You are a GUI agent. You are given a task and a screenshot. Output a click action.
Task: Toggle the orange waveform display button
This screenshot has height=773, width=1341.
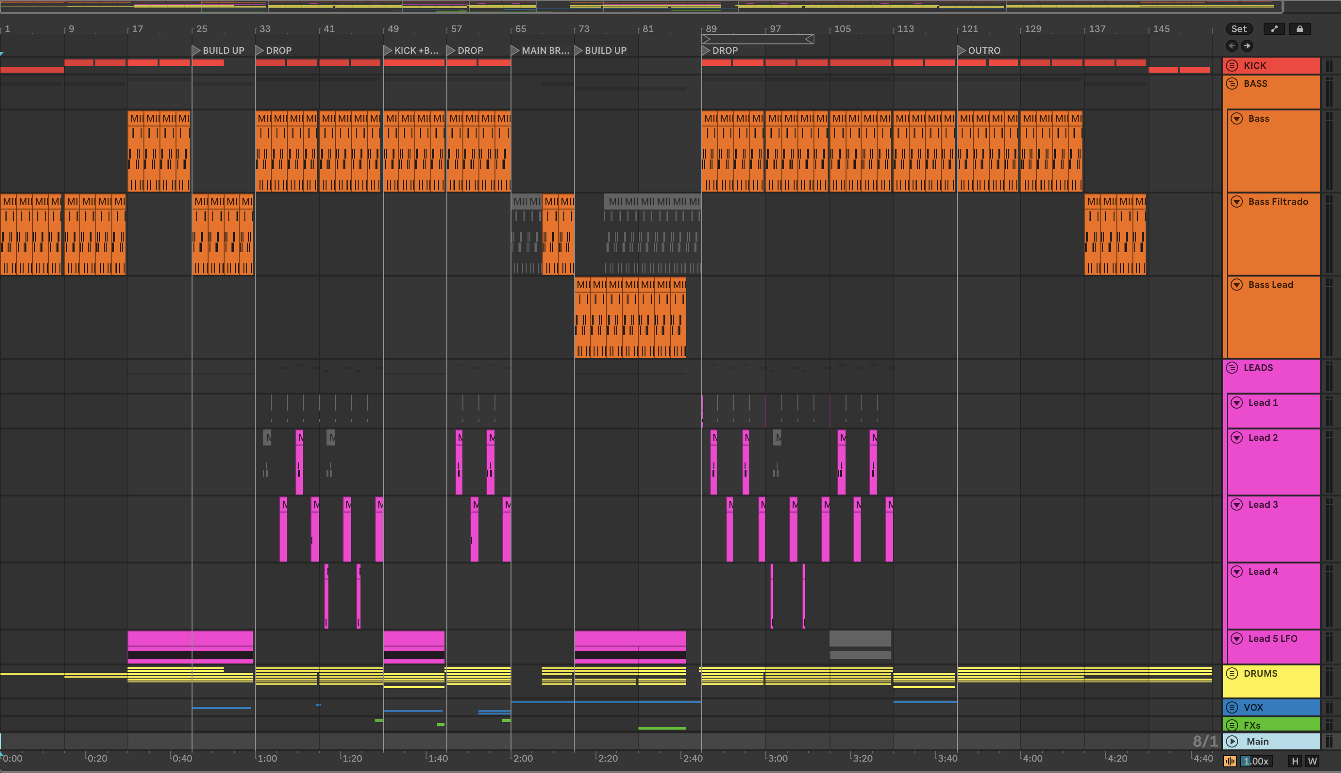[x=1230, y=761]
